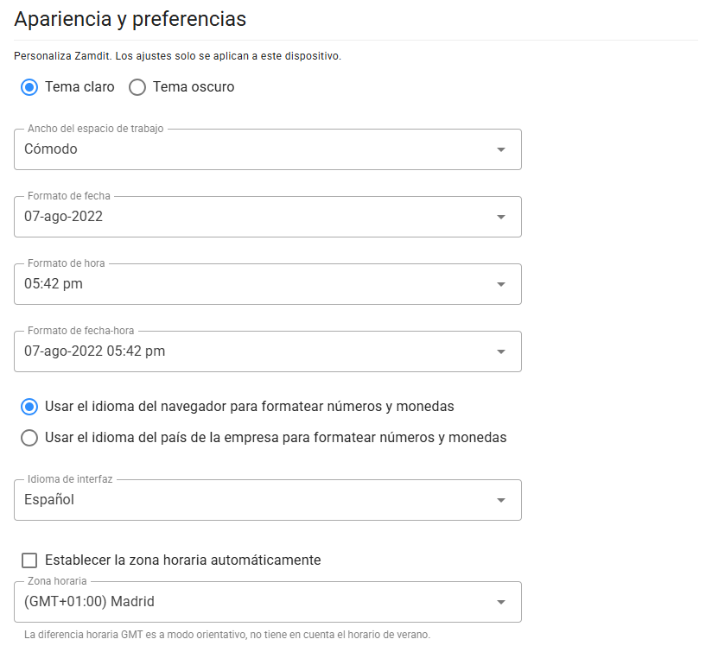Click the dropdown arrow beside Cómodo

coord(500,149)
